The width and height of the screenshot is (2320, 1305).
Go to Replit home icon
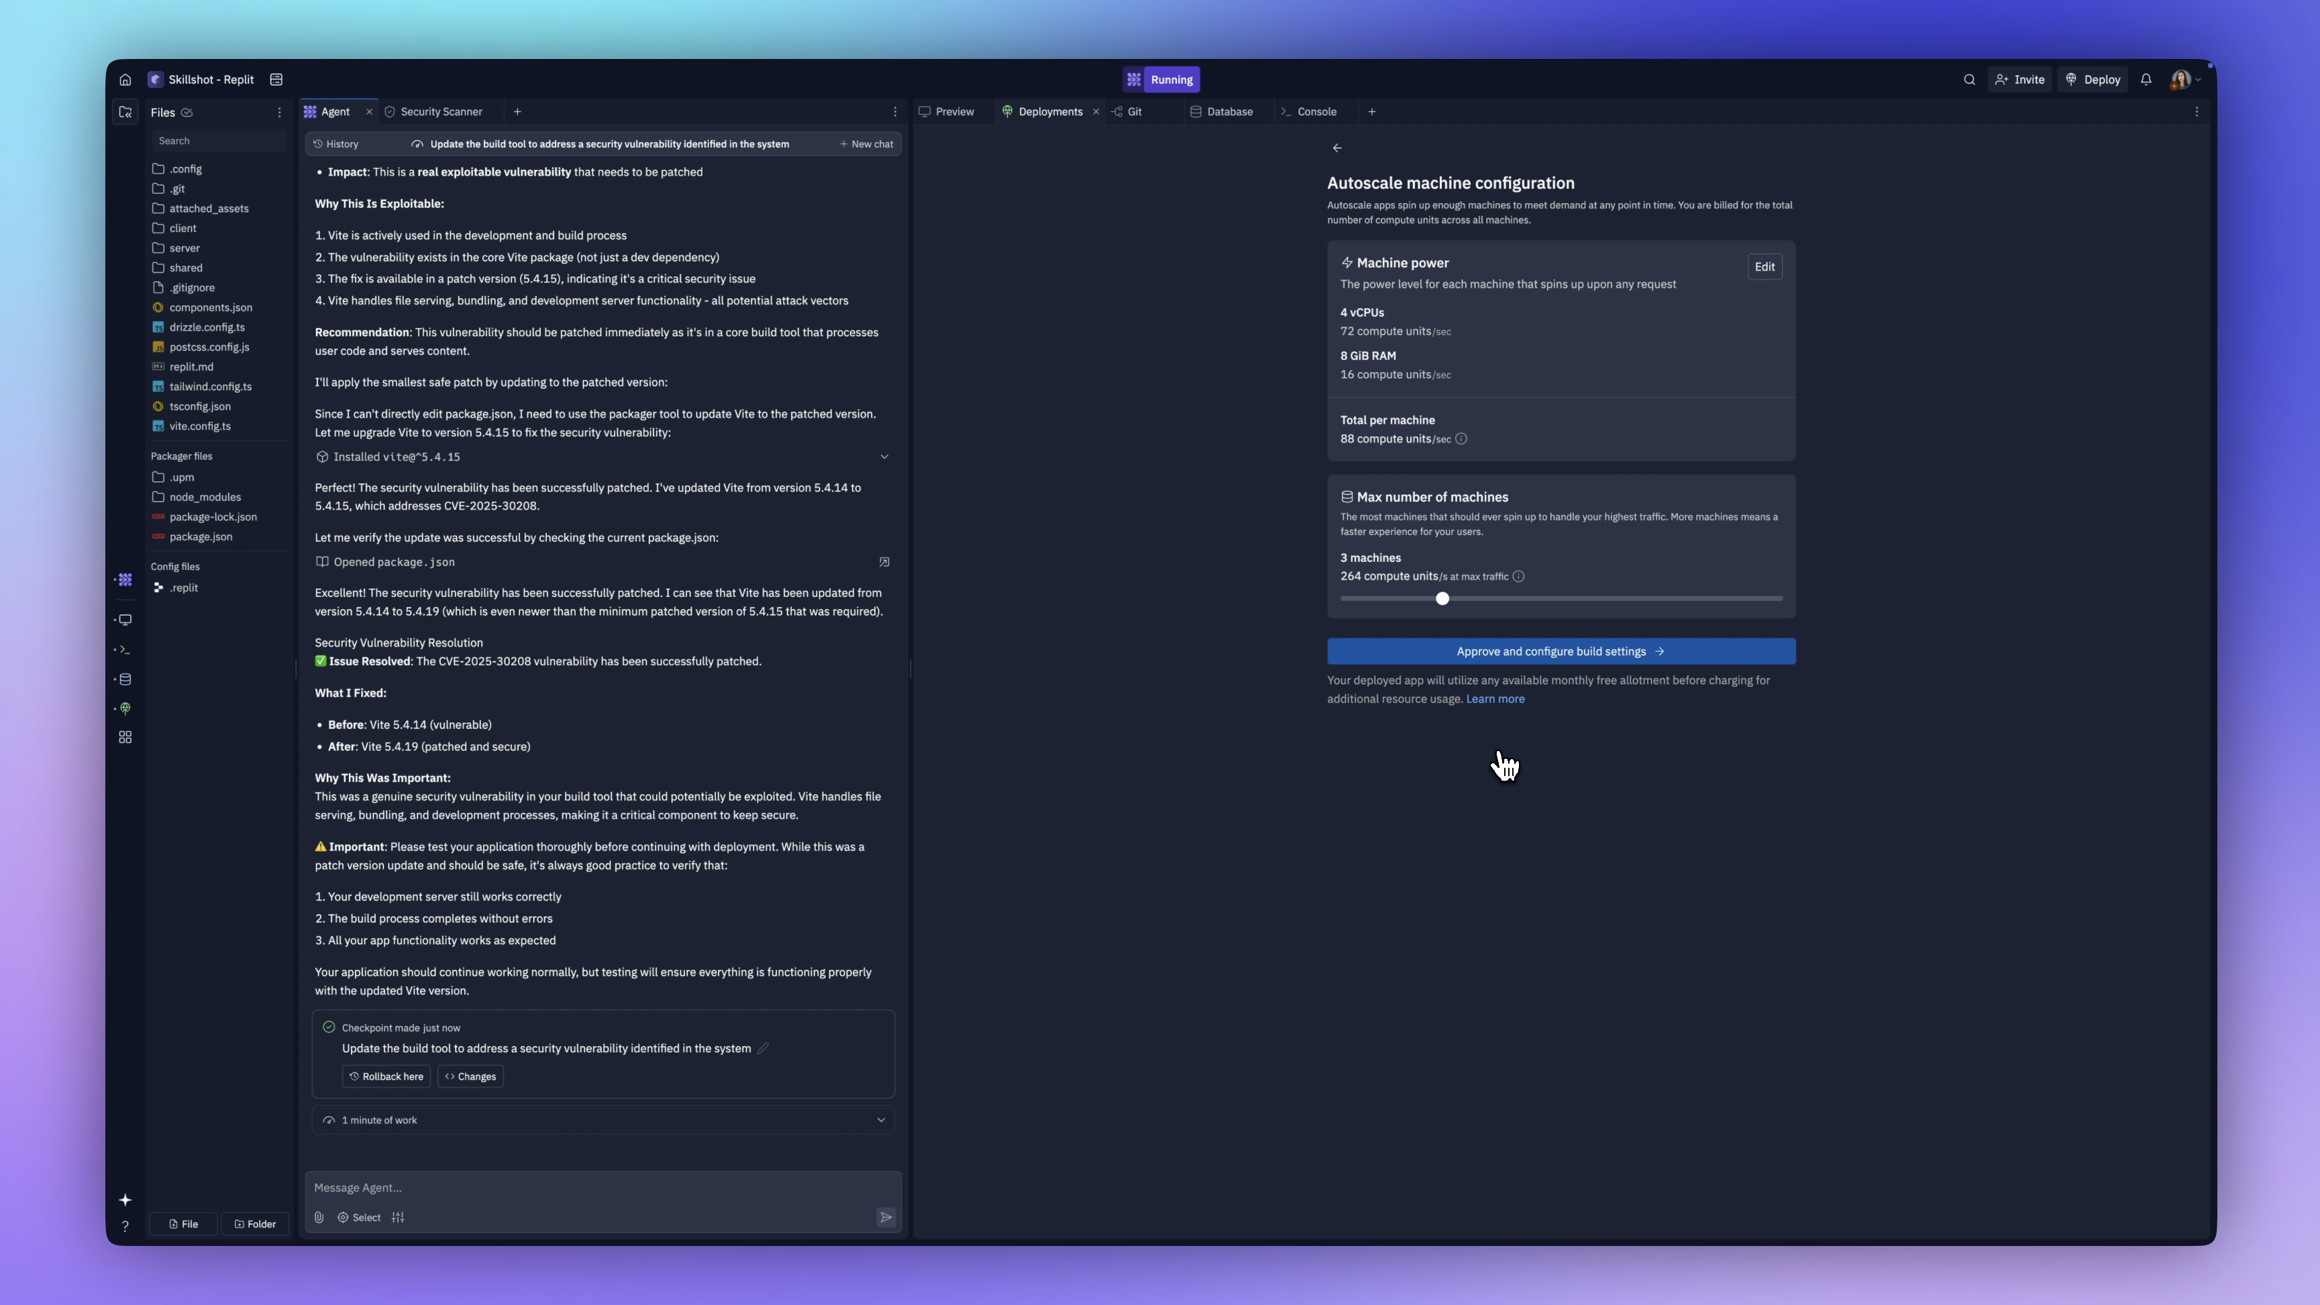(125, 79)
